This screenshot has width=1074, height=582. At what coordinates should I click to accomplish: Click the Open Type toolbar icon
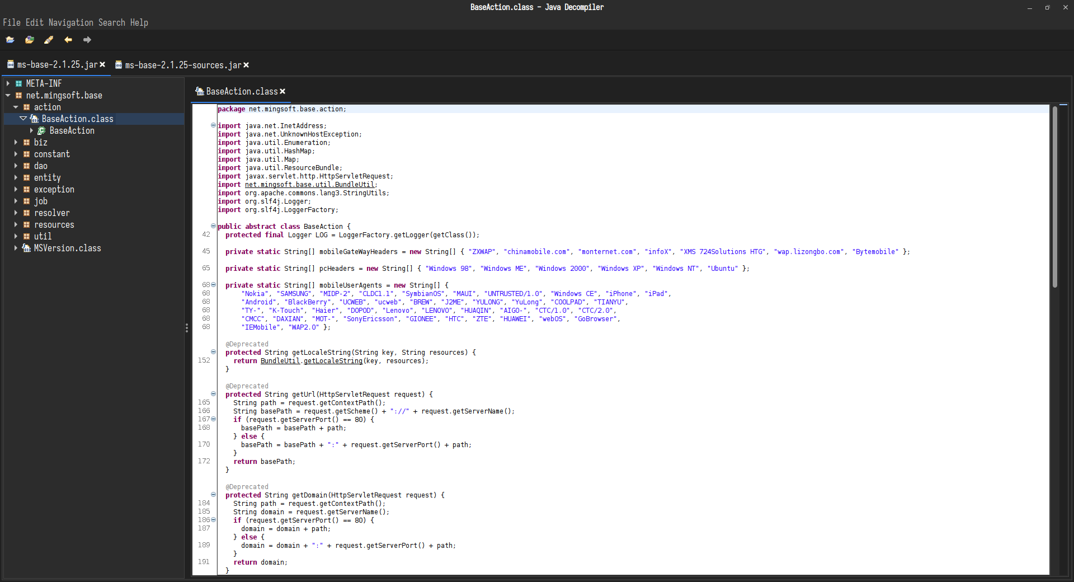pos(30,40)
